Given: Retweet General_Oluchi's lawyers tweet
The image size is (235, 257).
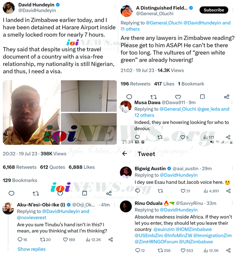Looking at the screenshot, I should pyautogui.click(x=154, y=97).
